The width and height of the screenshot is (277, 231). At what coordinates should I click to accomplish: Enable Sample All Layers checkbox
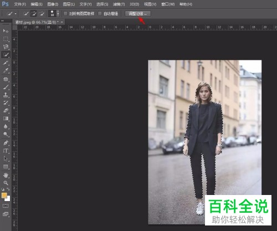[x=65, y=13]
